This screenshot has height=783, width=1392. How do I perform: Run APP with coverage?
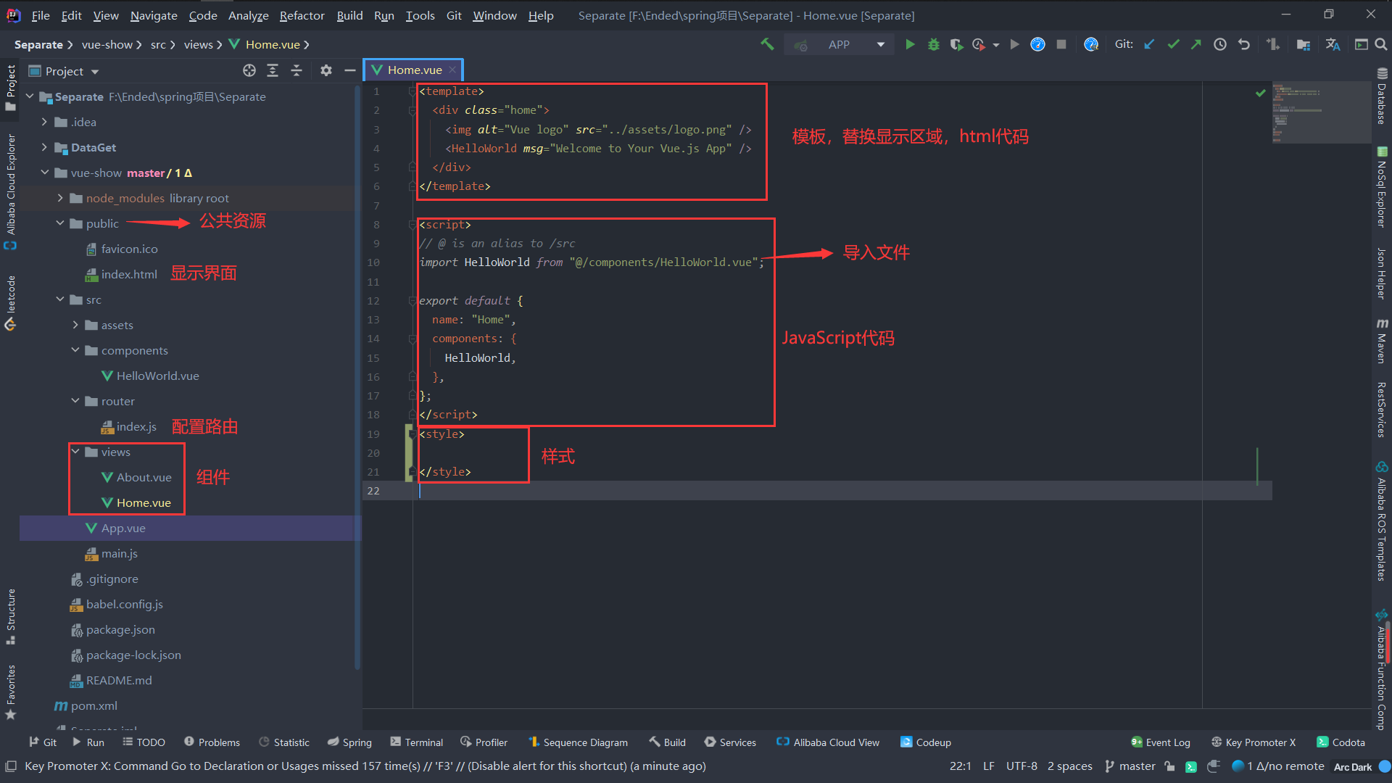point(957,44)
